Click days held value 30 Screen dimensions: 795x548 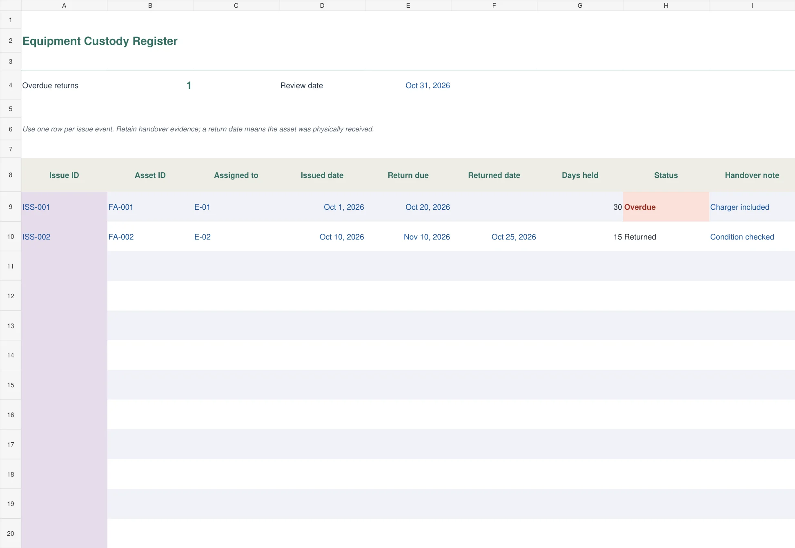[580, 207]
